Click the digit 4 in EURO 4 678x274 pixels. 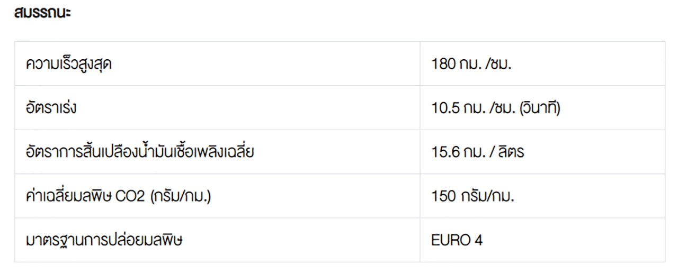(479, 241)
